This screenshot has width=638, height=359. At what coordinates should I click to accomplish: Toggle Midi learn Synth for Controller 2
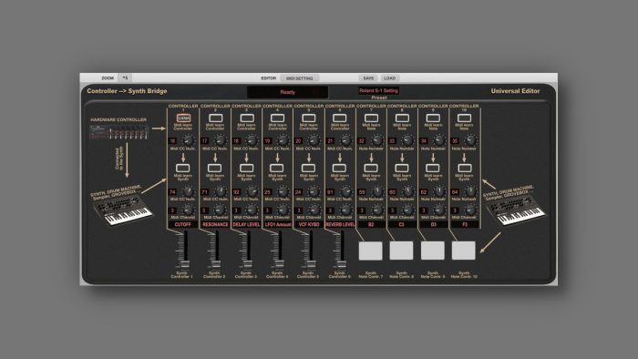(x=215, y=168)
